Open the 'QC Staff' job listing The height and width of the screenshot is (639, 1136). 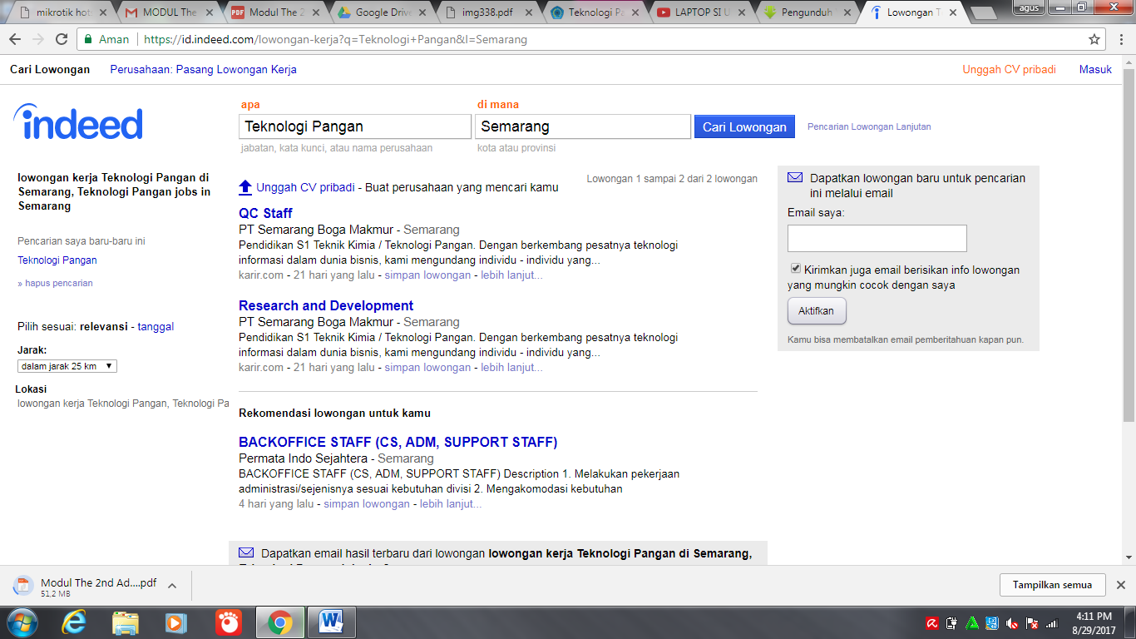pos(265,213)
